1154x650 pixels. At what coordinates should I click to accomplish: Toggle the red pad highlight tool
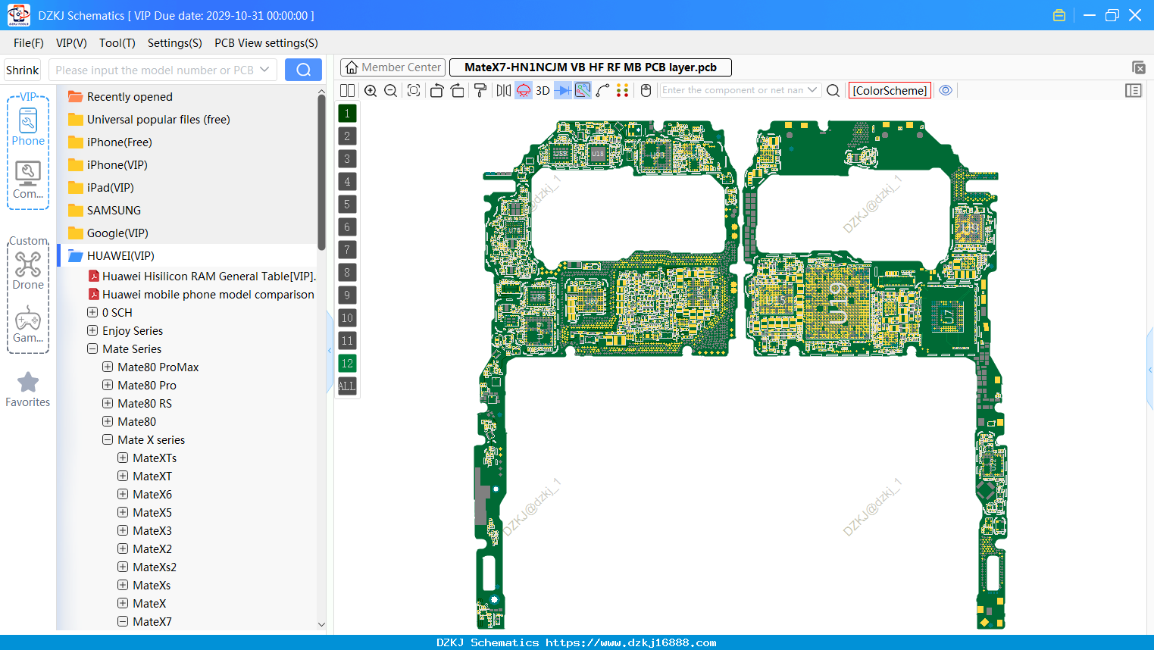coord(524,90)
